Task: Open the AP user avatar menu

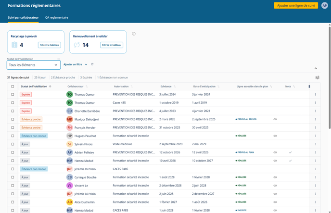Action: pos(325,6)
